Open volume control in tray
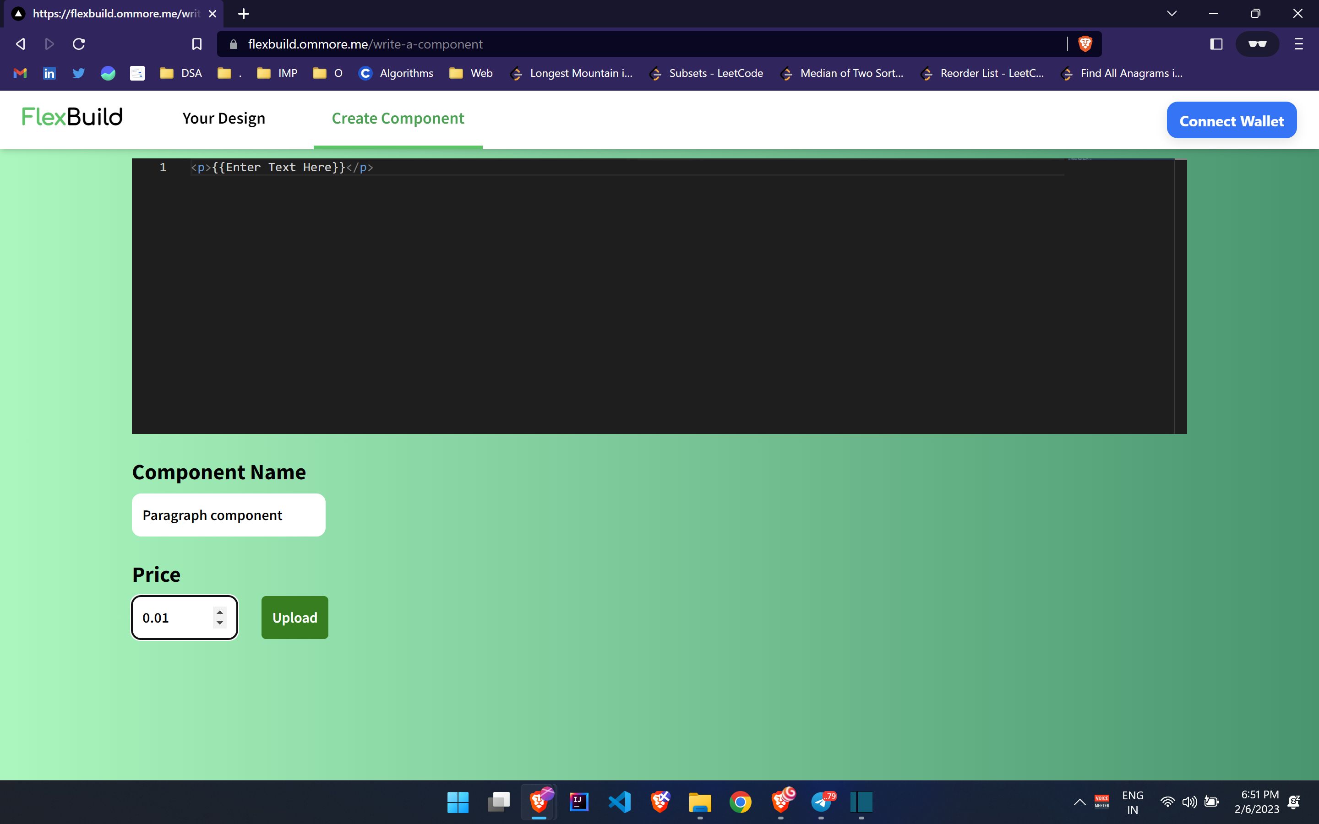The height and width of the screenshot is (824, 1319). 1189,802
